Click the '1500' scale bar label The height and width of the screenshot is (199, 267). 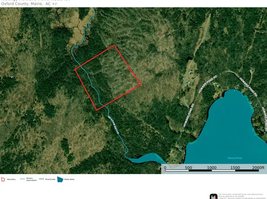click(235, 168)
